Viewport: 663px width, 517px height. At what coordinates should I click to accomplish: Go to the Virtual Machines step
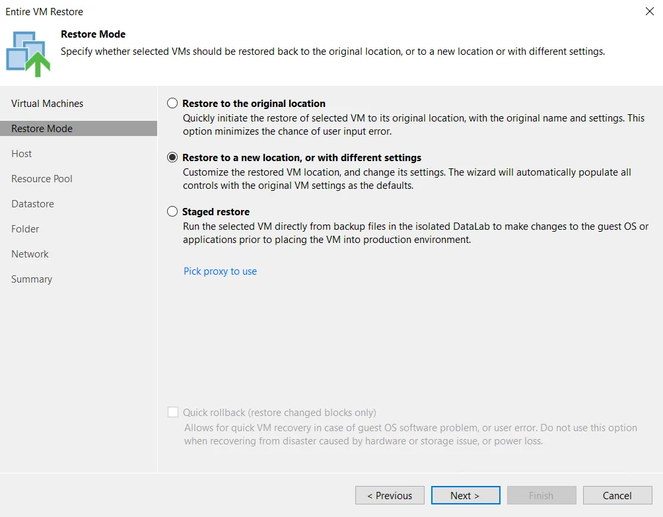tap(48, 104)
